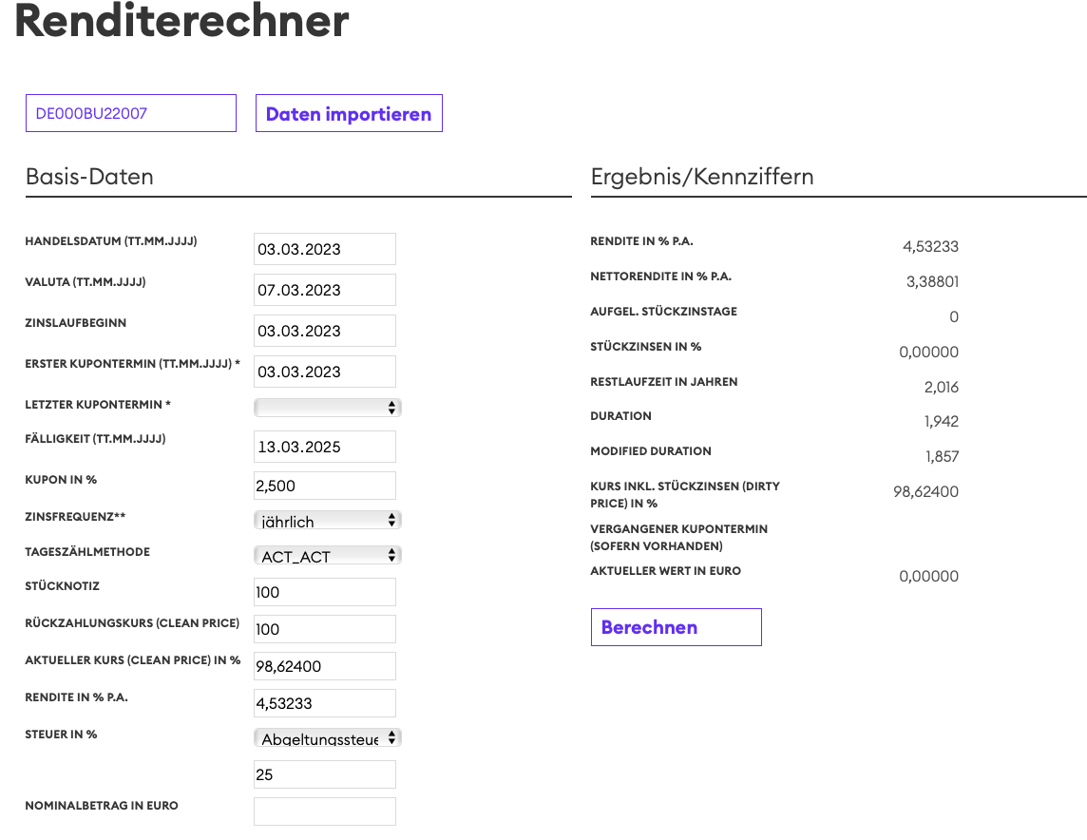The height and width of the screenshot is (840, 1087).
Task: Select the Steuer Abgeltungssteuer dropdown
Action: coord(328,738)
